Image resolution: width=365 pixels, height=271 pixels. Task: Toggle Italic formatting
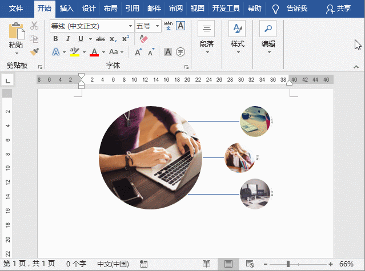click(68, 39)
